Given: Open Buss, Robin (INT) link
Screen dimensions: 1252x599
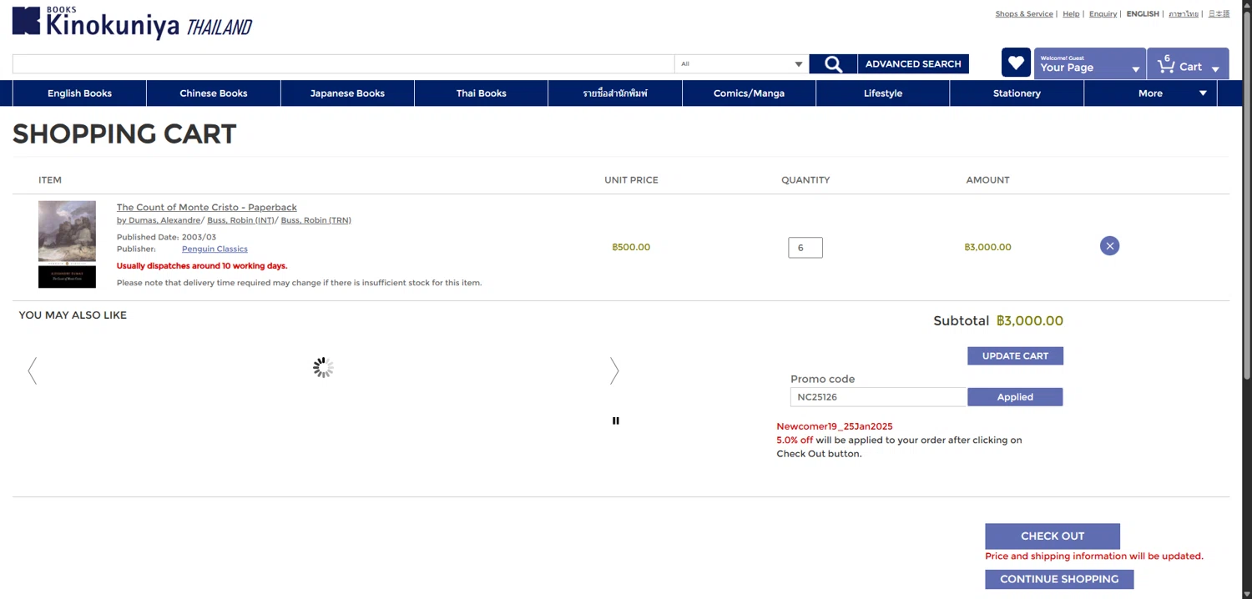Looking at the screenshot, I should (x=240, y=220).
